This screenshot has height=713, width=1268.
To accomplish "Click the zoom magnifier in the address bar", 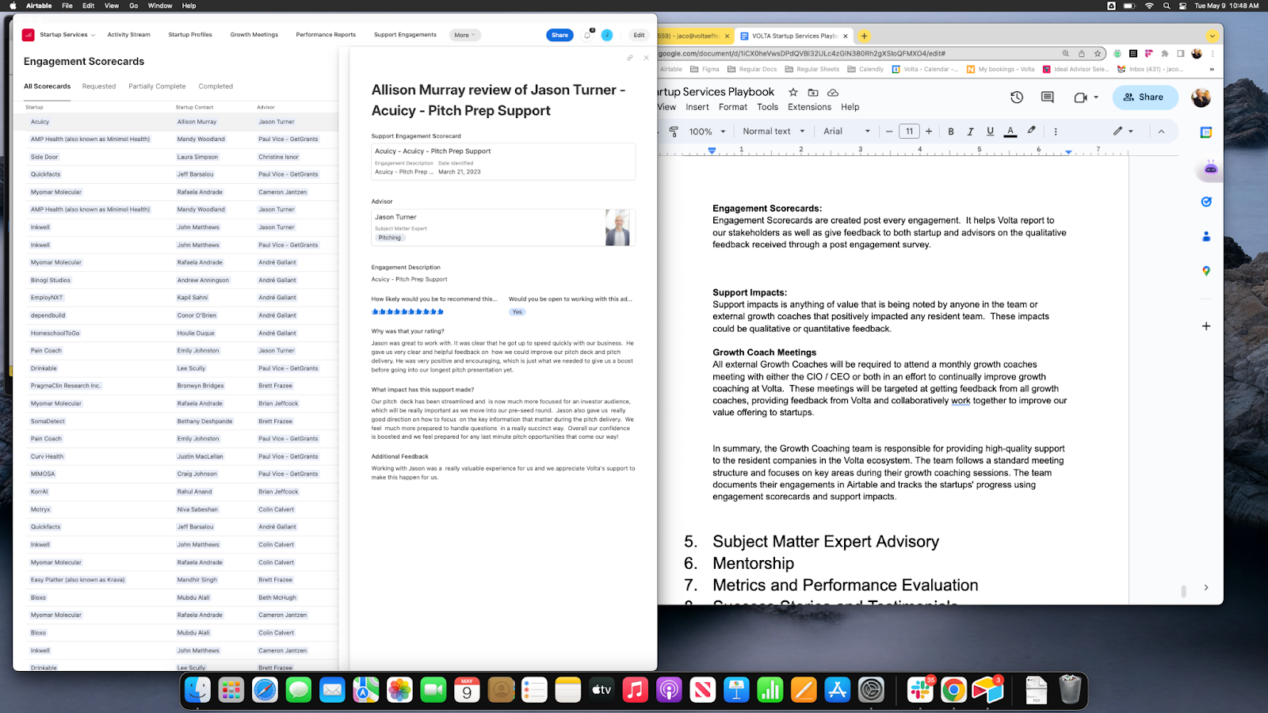I will (1066, 54).
